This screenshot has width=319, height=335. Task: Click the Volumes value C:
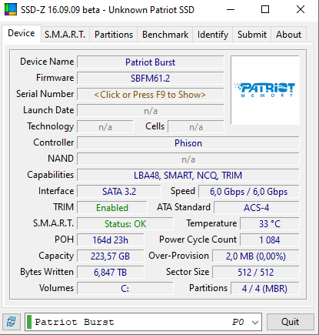(x=125, y=289)
